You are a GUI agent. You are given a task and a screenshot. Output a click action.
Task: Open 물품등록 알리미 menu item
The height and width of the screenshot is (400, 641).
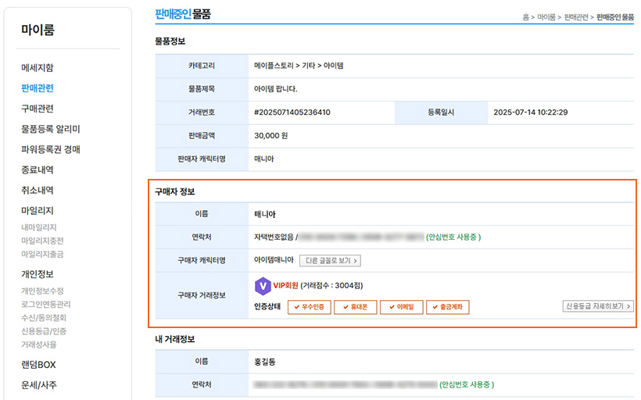51,129
